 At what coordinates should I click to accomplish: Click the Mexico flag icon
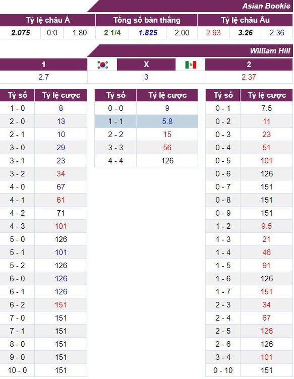click(x=191, y=64)
